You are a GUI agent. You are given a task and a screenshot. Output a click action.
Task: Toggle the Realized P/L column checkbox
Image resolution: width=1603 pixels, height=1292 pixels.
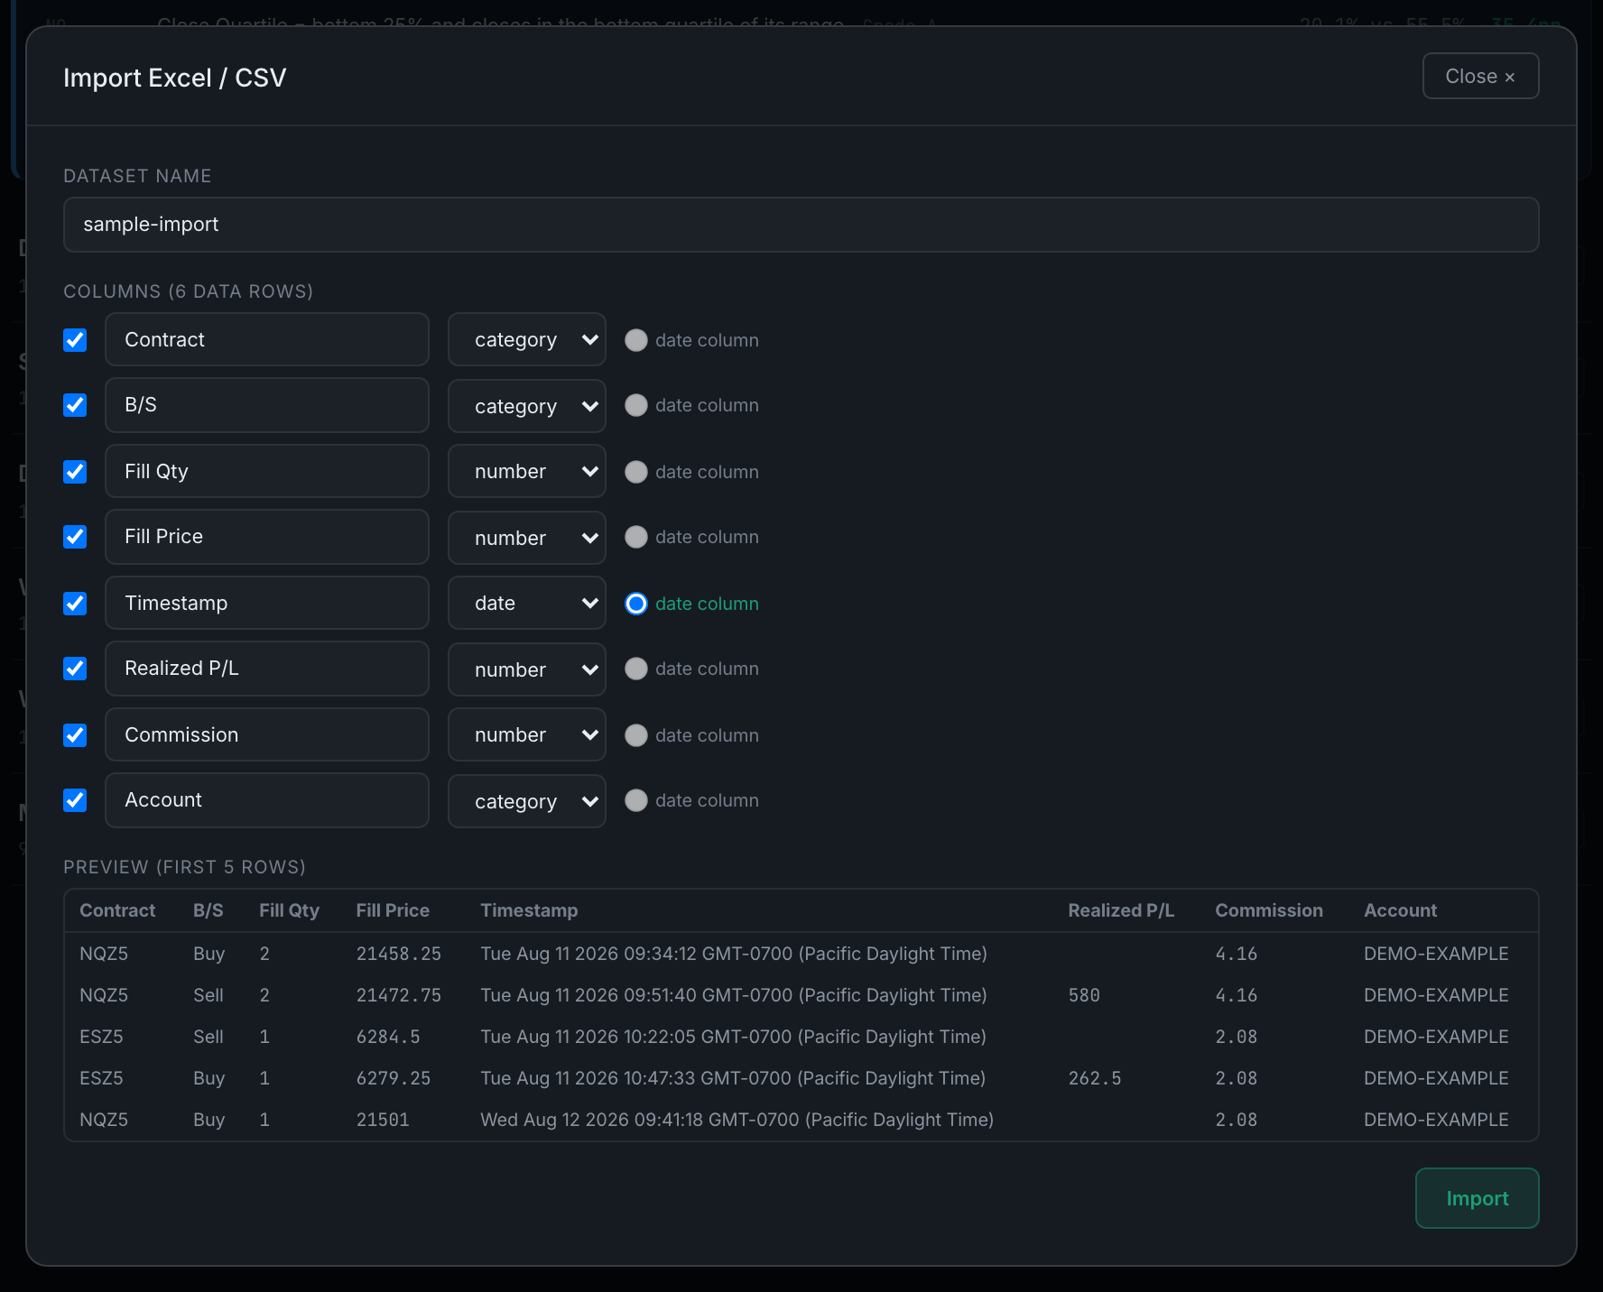click(x=75, y=669)
